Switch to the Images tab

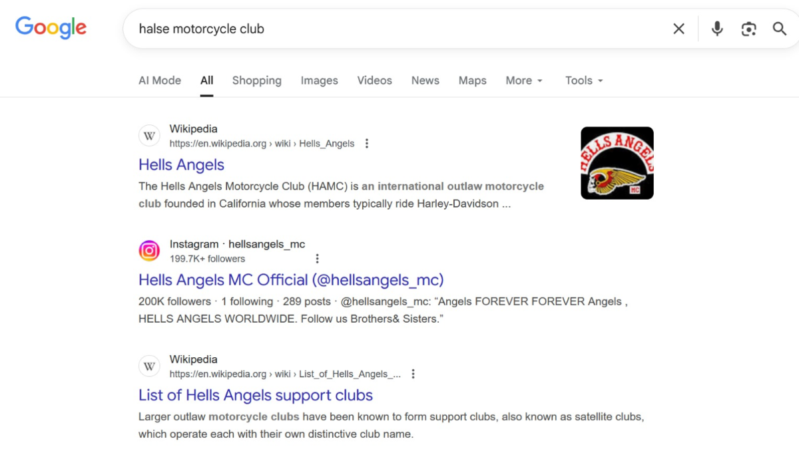pos(319,80)
